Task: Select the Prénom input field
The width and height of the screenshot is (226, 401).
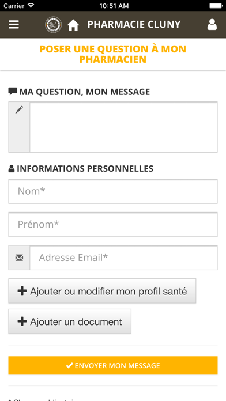Action: click(x=113, y=225)
